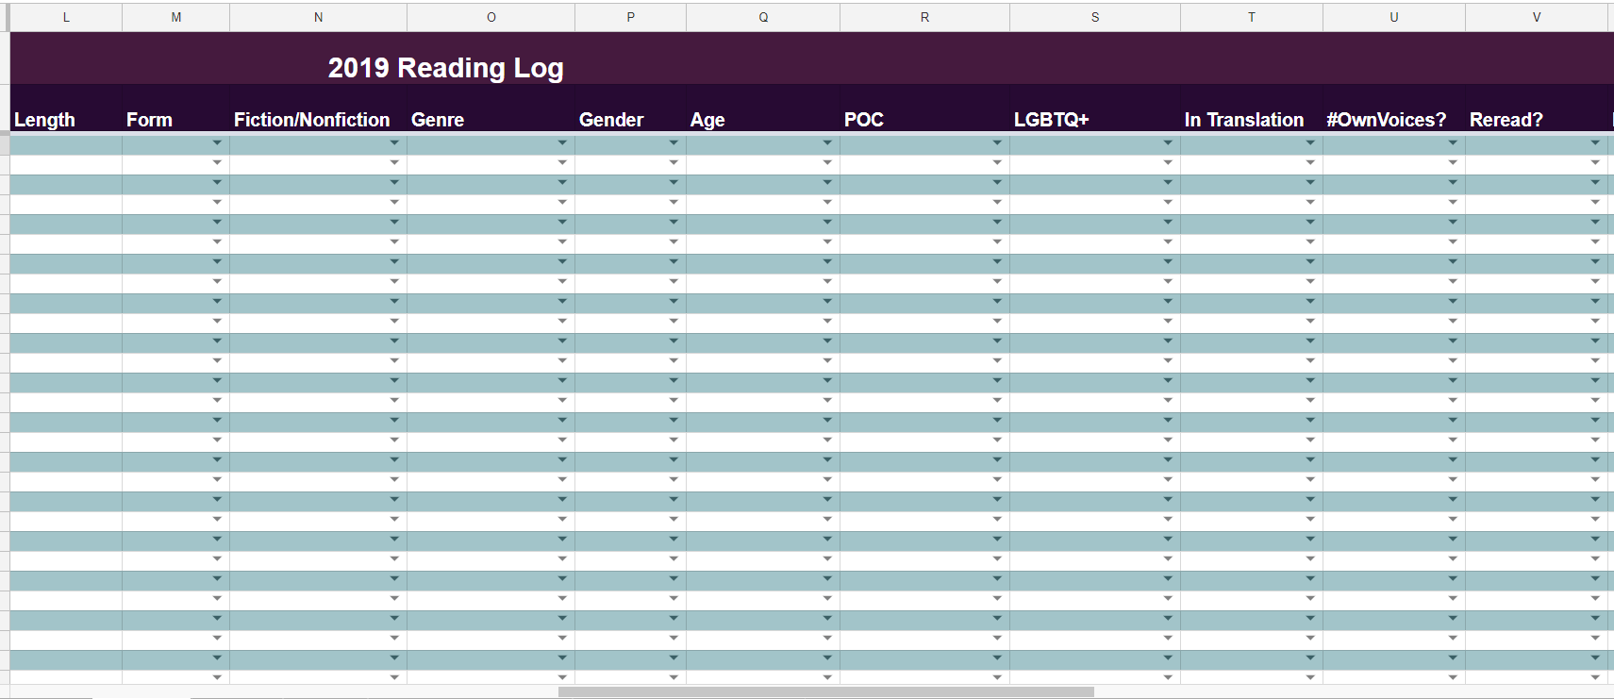Select column Q header
Viewport: 1614px width, 699px height.
pos(763,17)
